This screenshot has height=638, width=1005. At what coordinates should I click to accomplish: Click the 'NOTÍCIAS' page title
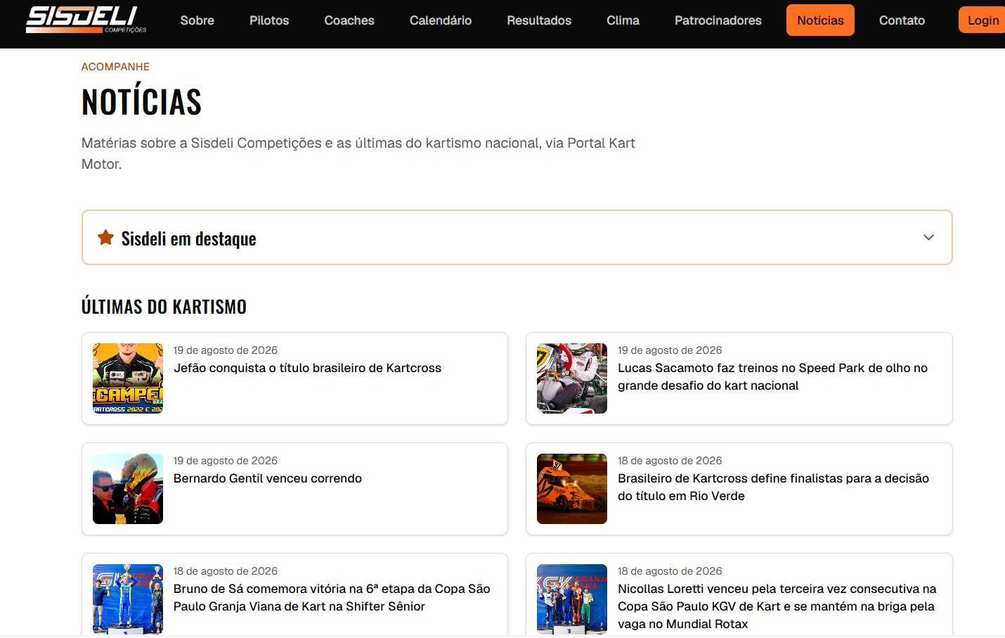[141, 102]
